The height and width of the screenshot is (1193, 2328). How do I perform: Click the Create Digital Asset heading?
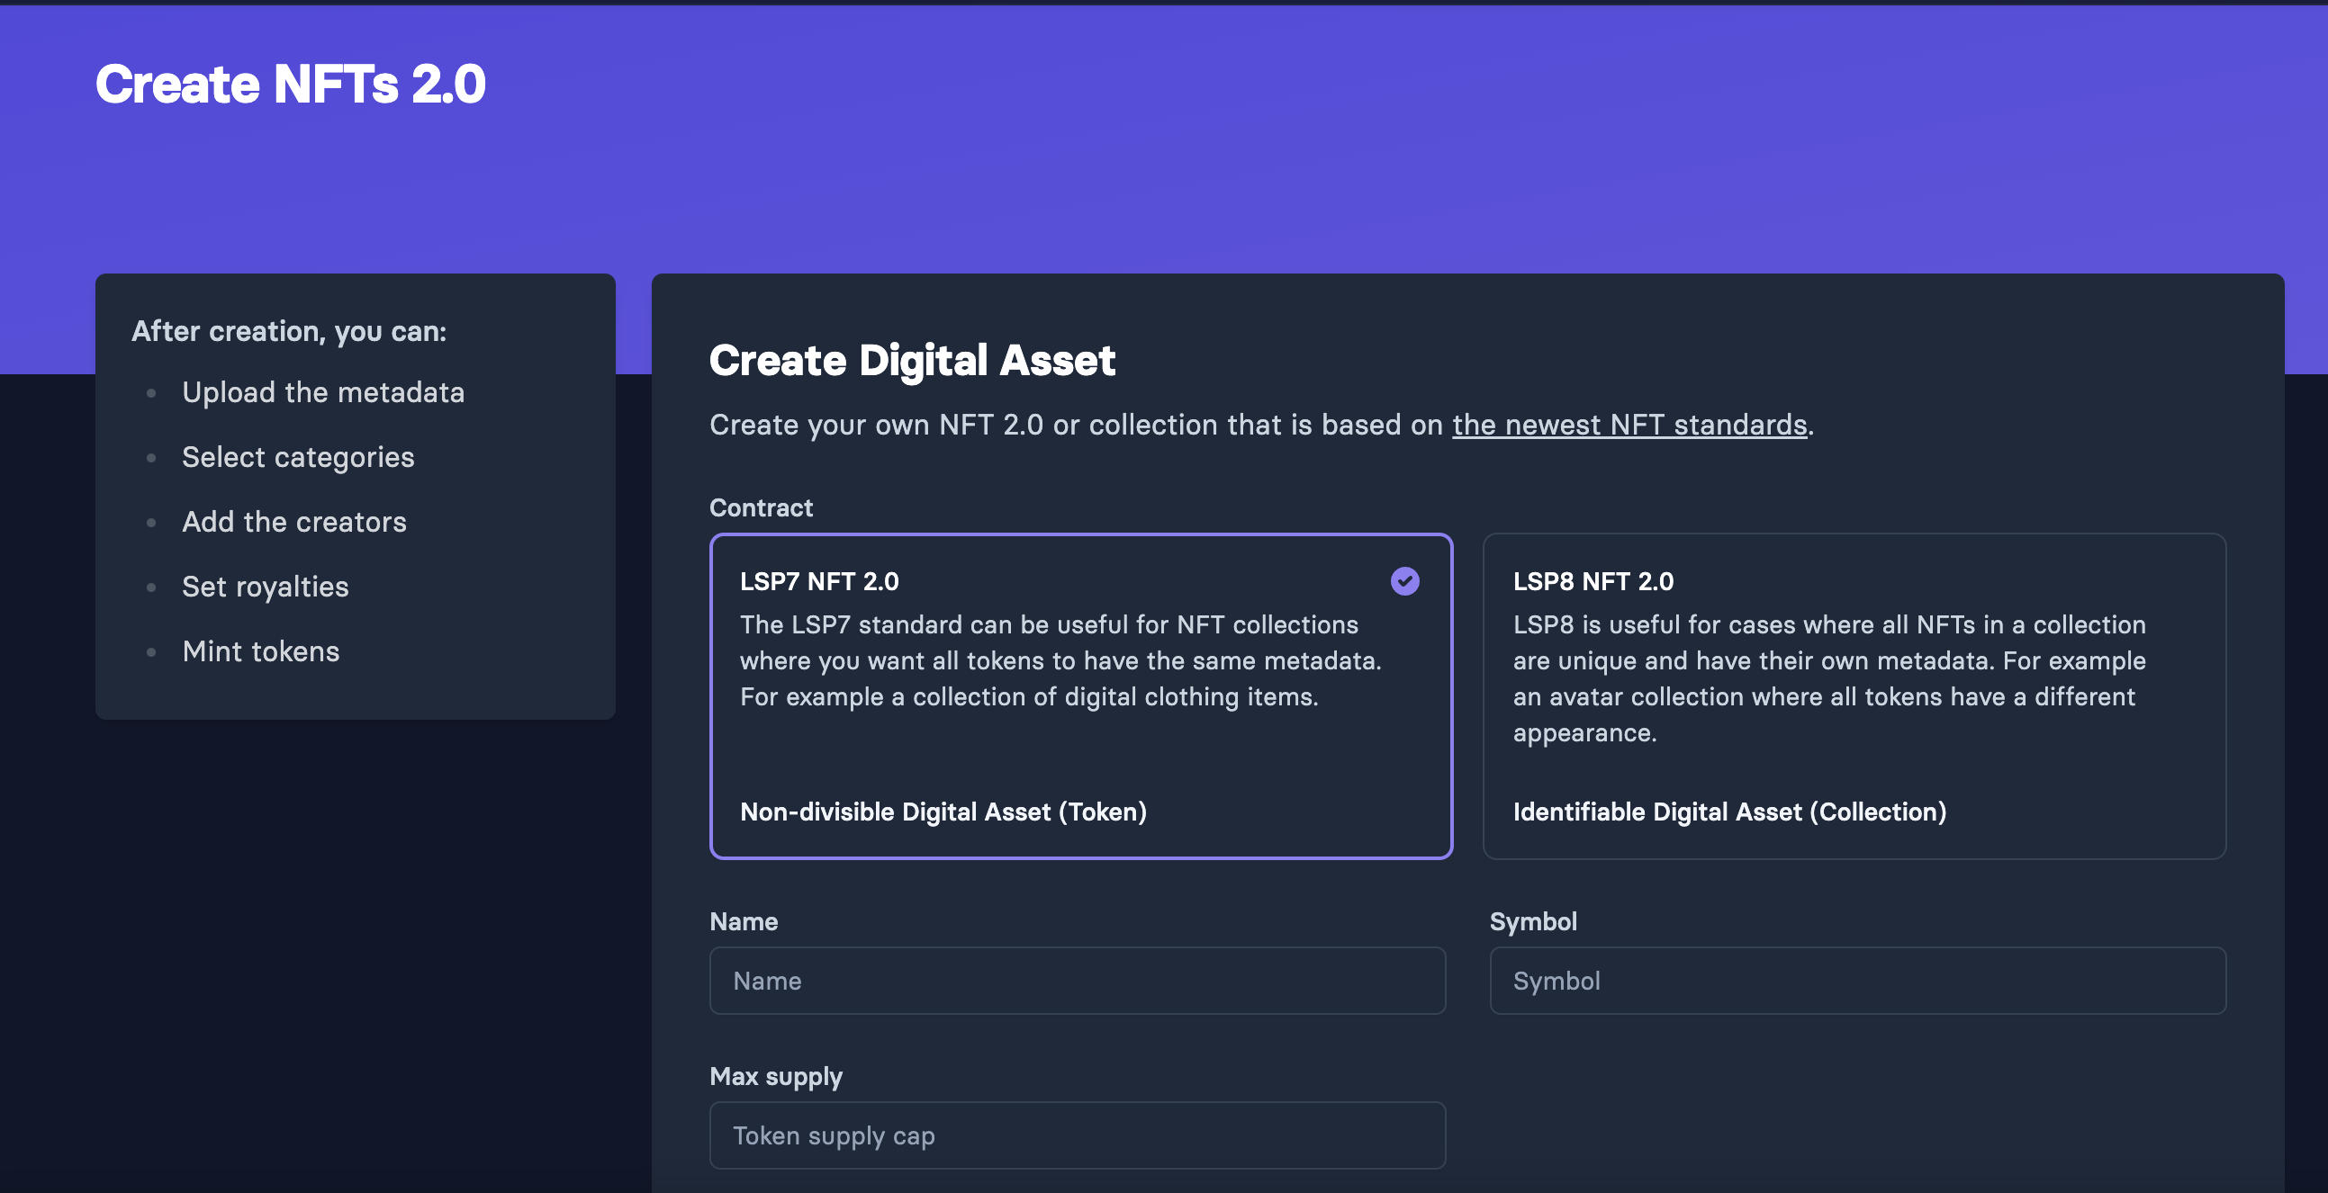point(912,361)
